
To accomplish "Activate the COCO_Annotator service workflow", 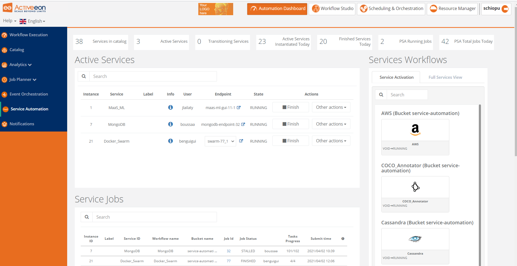I will click(x=415, y=194).
